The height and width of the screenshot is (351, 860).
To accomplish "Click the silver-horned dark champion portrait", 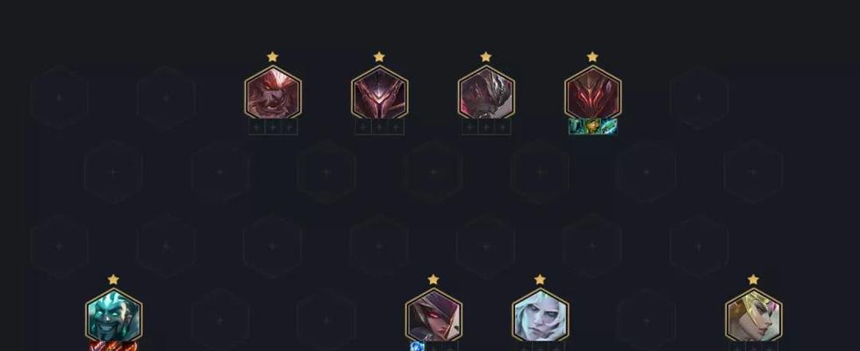I will 486,92.
